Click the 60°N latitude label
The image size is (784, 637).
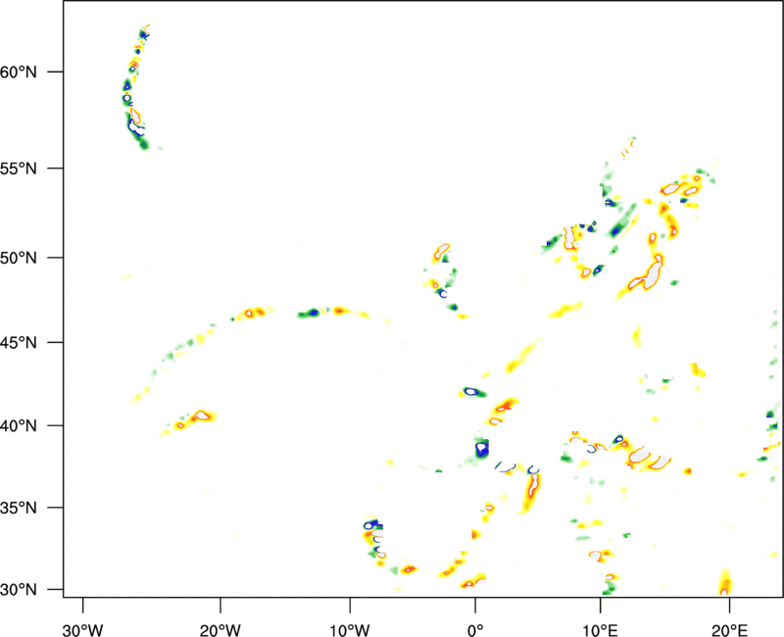tap(19, 72)
